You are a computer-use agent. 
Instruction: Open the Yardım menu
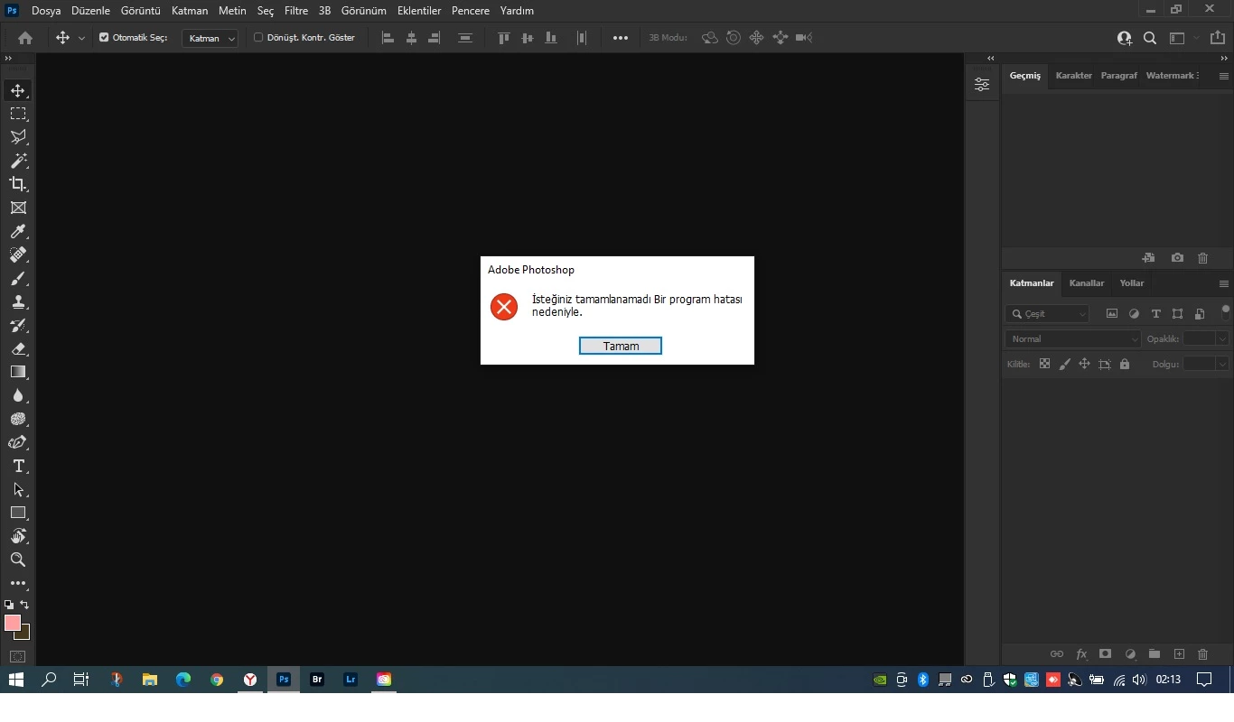pos(517,11)
